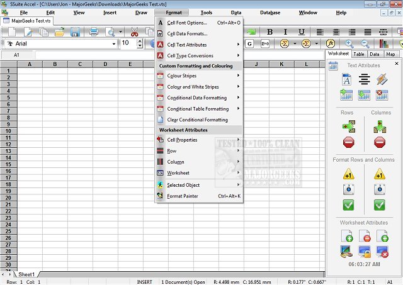
Task: Click the Save floppy disk icon
Action: 75,32
